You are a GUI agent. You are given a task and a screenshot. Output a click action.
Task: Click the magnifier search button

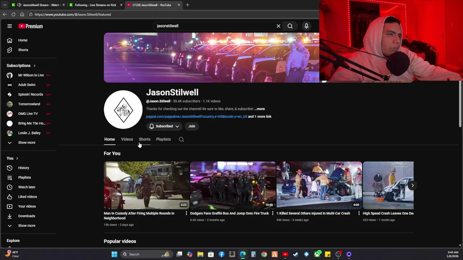pyautogui.click(x=290, y=26)
